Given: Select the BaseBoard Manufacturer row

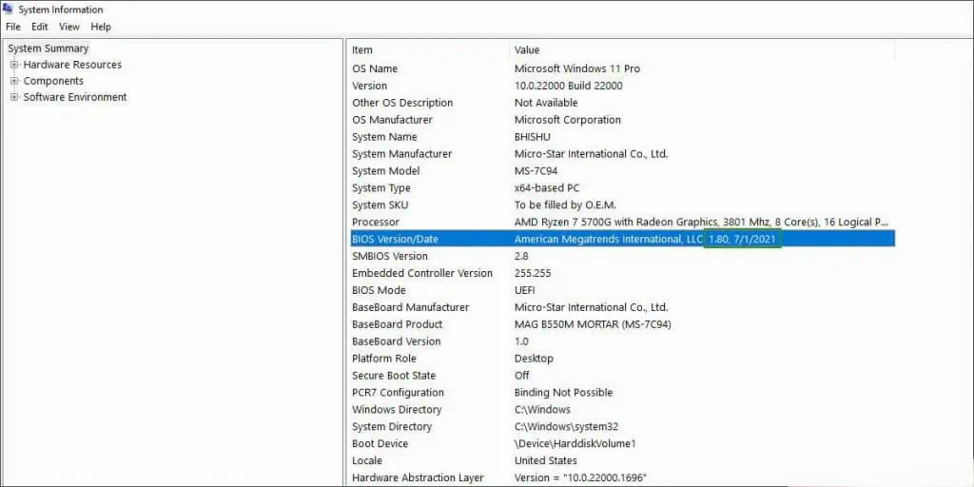Looking at the screenshot, I should point(621,307).
